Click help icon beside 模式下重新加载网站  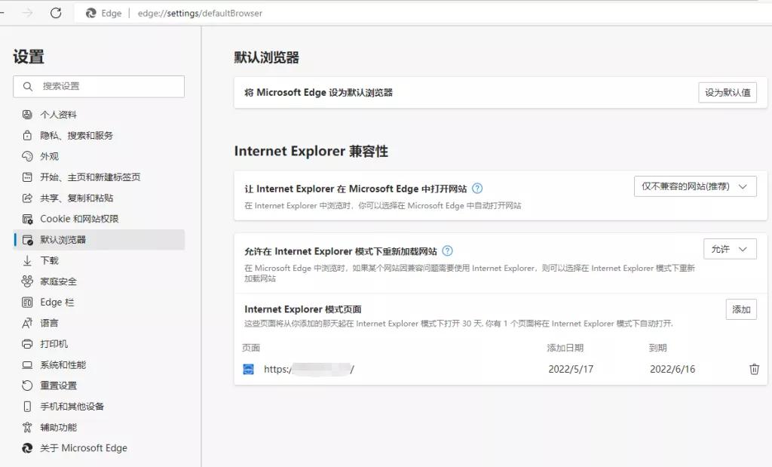(447, 251)
